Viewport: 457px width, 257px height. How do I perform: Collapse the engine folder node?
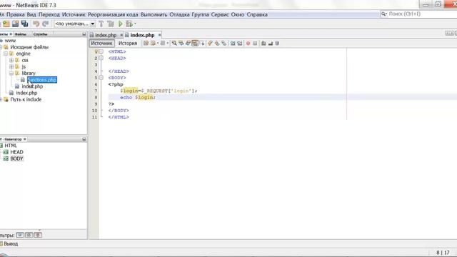(x=6, y=54)
